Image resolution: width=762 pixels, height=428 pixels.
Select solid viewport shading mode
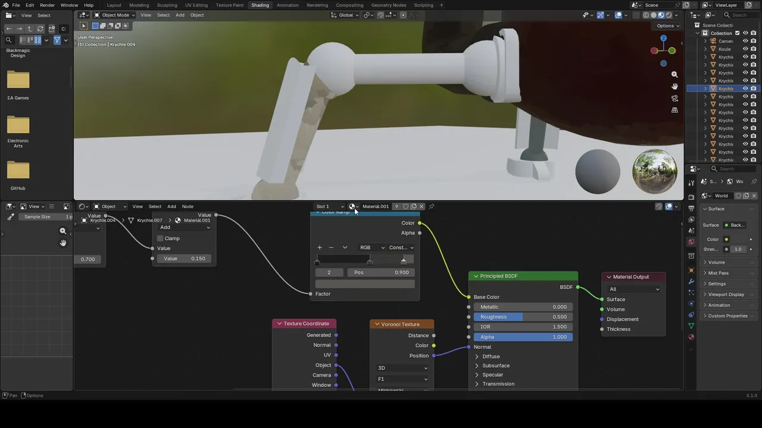(x=654, y=15)
